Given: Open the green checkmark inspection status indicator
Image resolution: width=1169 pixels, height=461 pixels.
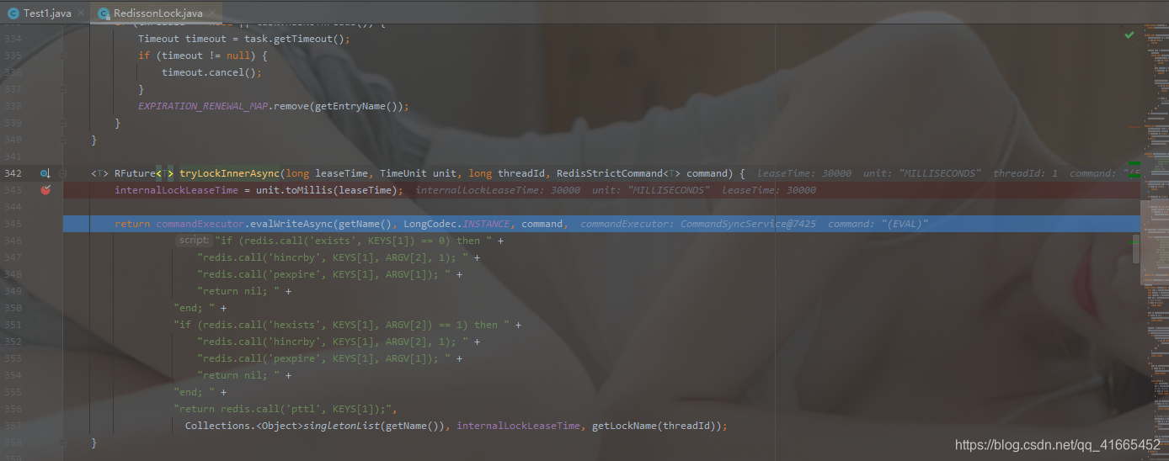Looking at the screenshot, I should [x=1129, y=34].
